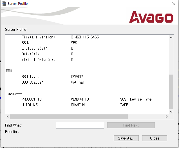Screen dimensions: 179x148
Task: Click the BBU: YES value
Action: click(x=74, y=43)
